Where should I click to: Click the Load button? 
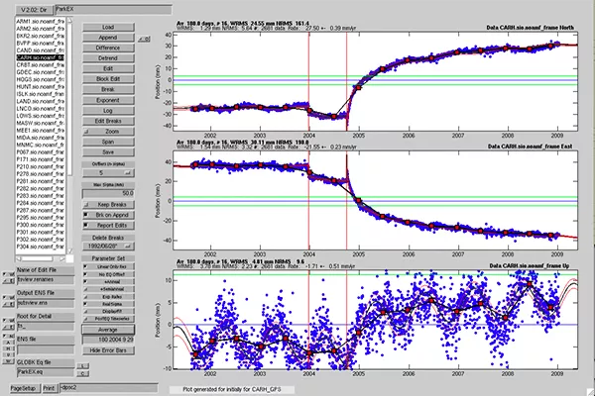[108, 28]
